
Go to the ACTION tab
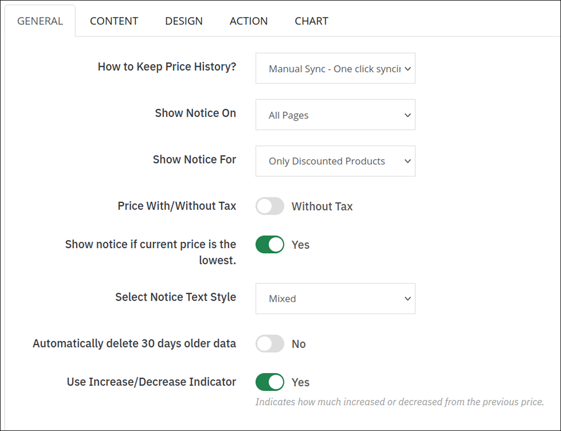[248, 21]
